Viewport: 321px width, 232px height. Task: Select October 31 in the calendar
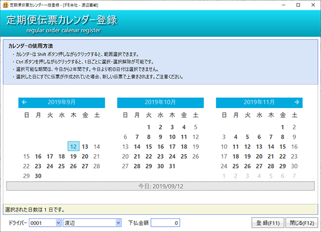coord(172,166)
